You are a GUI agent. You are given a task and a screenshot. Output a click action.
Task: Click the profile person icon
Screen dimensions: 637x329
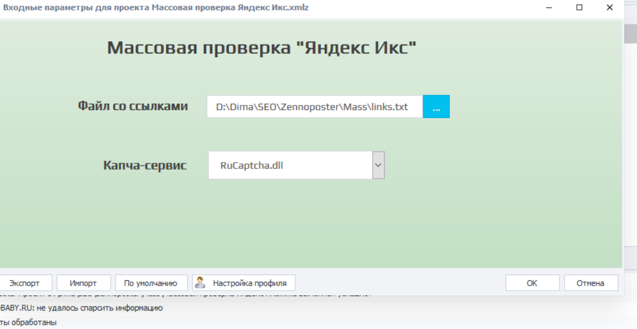pos(200,282)
